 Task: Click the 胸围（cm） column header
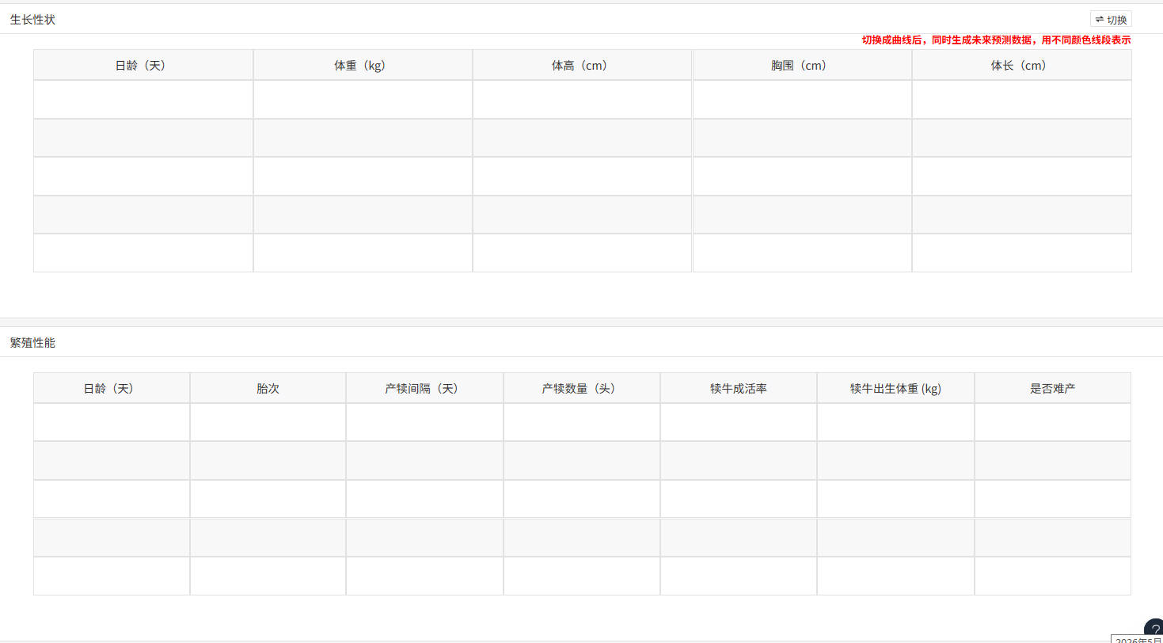click(x=802, y=66)
